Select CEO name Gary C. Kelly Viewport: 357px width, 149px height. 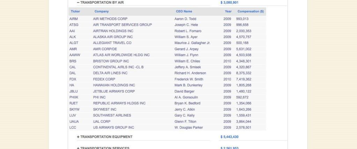(185, 115)
